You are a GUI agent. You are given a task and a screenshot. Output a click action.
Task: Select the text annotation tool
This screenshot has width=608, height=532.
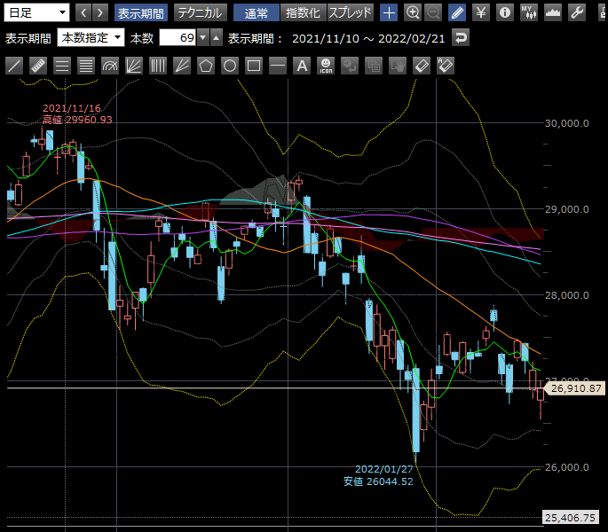click(301, 66)
